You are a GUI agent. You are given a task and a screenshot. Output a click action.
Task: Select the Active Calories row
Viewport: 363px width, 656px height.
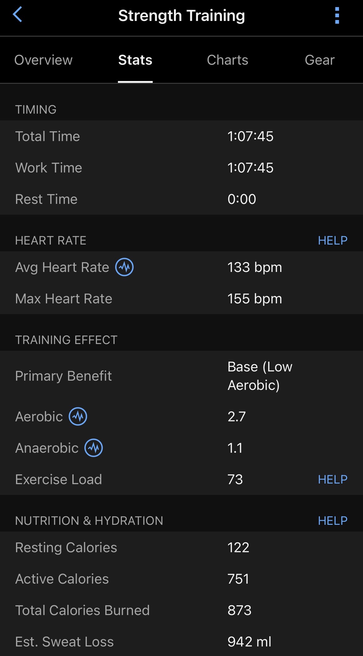[181, 579]
